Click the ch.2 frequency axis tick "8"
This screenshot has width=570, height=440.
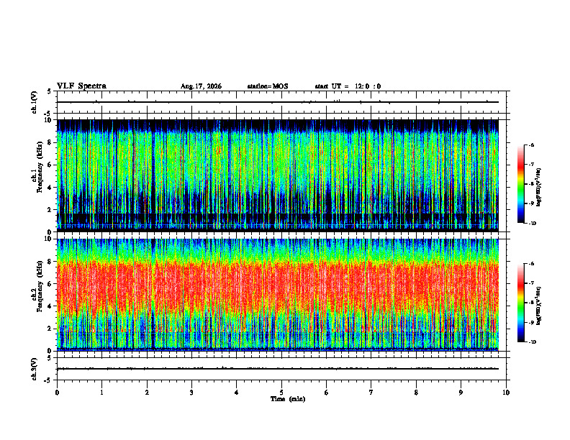pyautogui.click(x=50, y=262)
